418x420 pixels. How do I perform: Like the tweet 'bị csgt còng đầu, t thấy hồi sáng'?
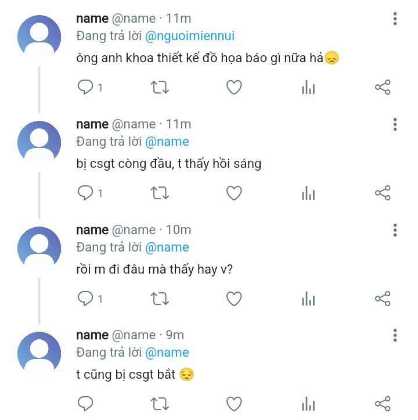pos(234,193)
